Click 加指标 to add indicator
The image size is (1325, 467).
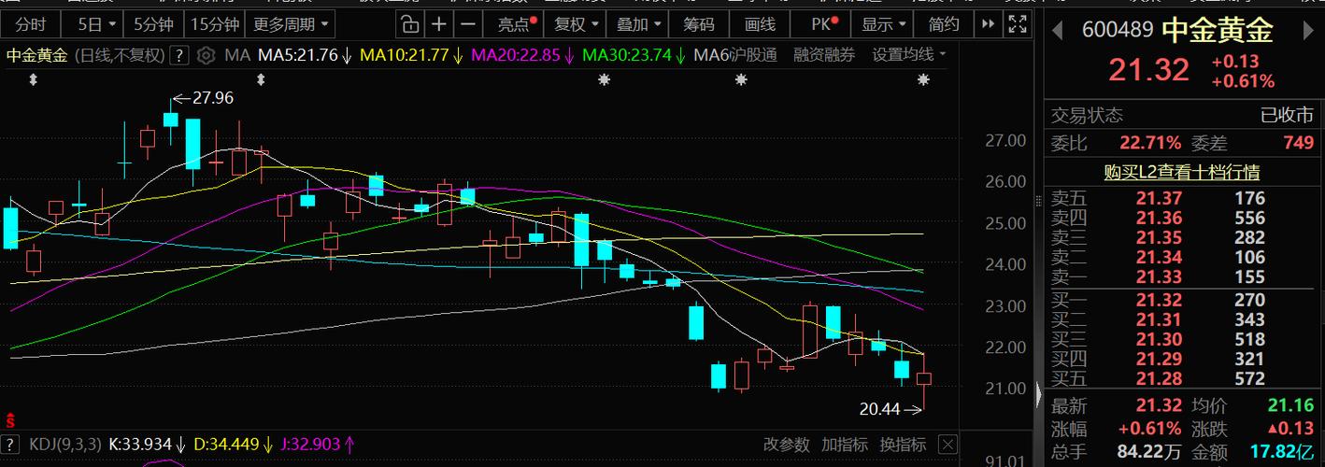[x=844, y=445]
